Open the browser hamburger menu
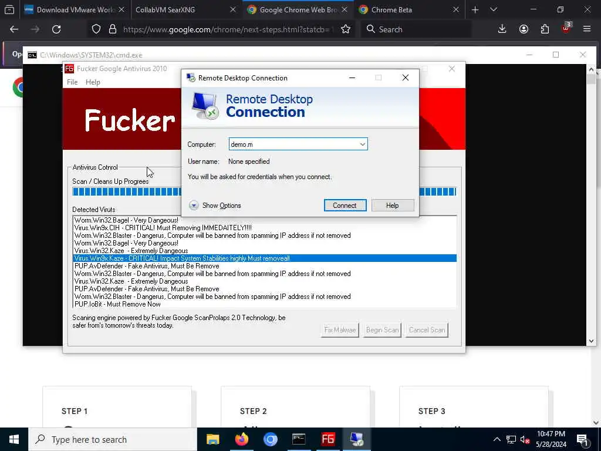The height and width of the screenshot is (451, 601). [x=587, y=29]
